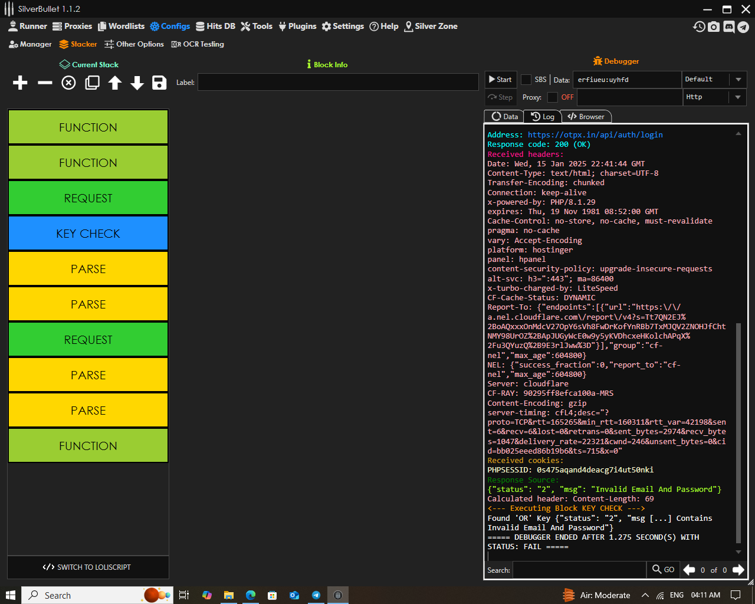
Task: Show hidden tray icons chevron
Action: coord(645,595)
